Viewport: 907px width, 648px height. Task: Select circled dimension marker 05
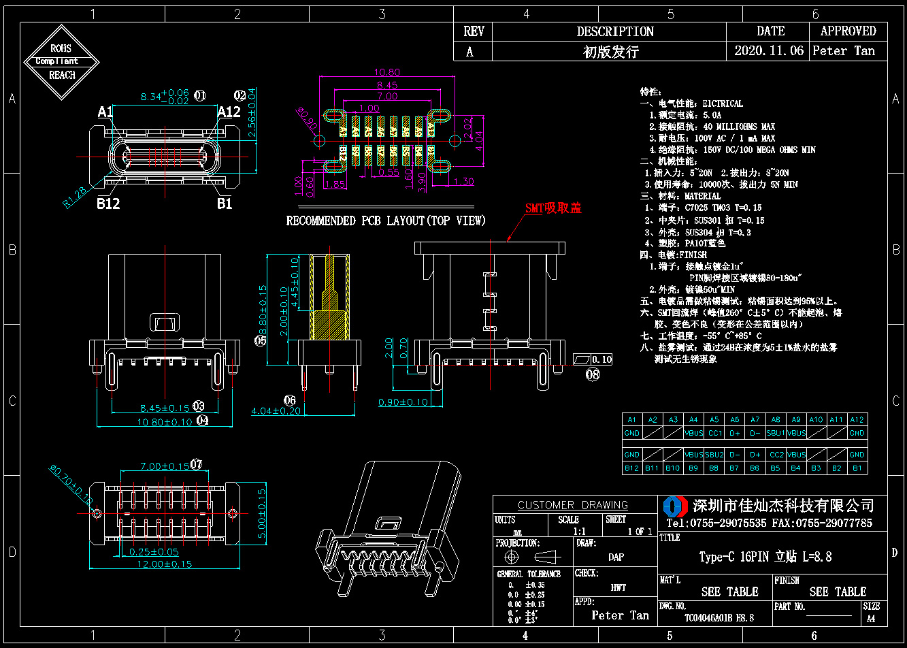260,340
